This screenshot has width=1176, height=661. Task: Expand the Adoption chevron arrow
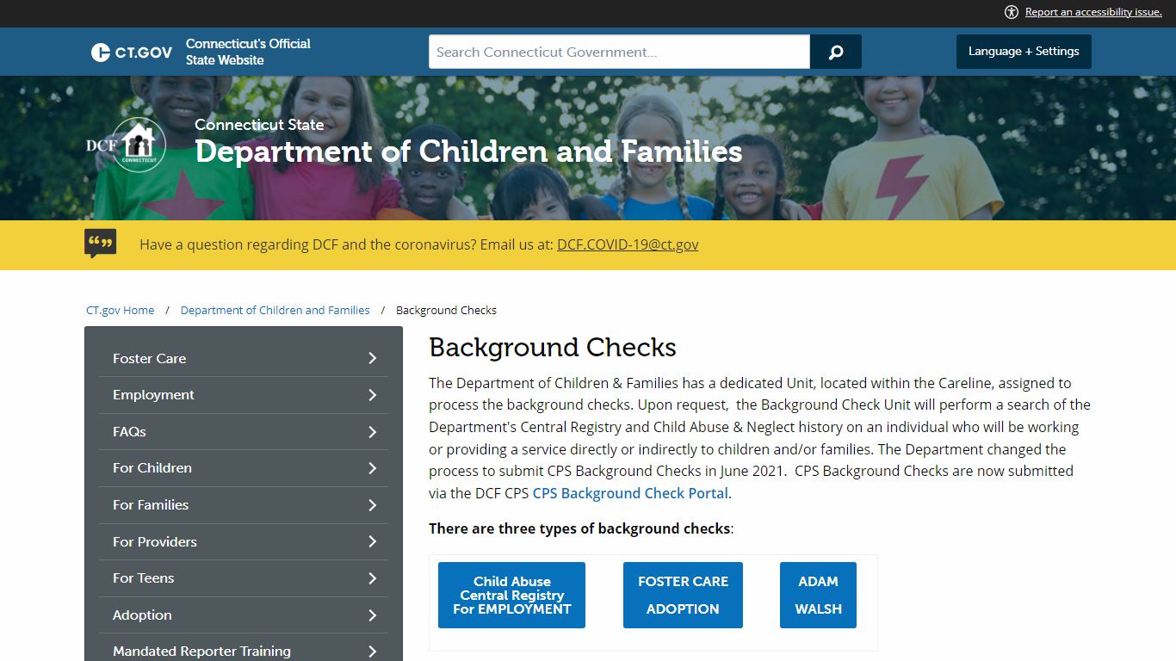pyautogui.click(x=373, y=615)
